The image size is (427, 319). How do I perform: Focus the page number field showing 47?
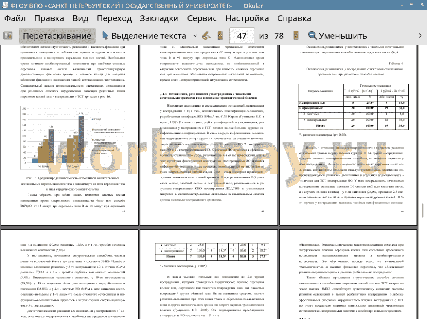pyautogui.click(x=242, y=36)
